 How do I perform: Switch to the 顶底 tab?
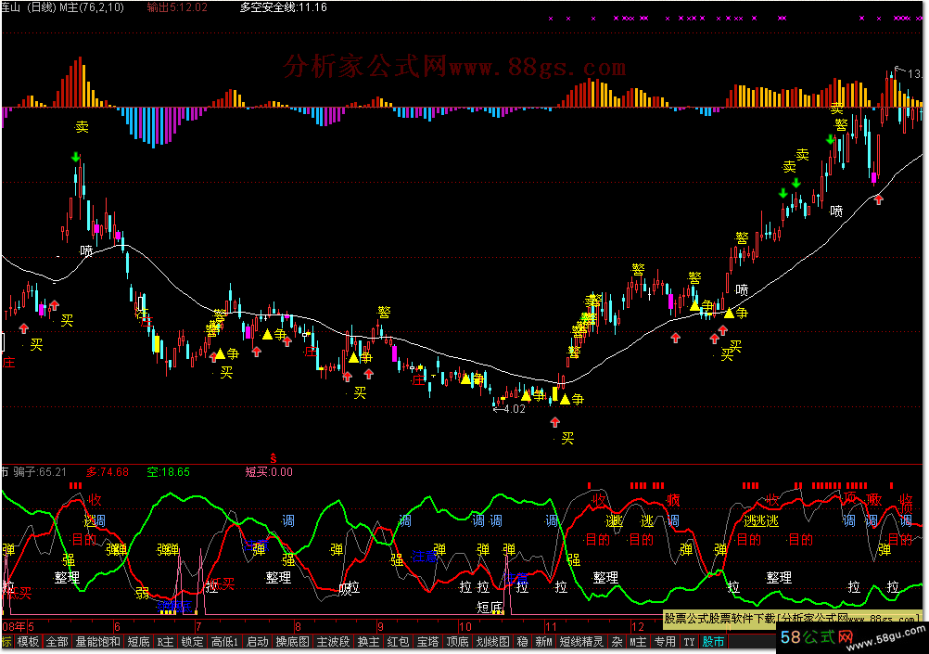coord(457,642)
